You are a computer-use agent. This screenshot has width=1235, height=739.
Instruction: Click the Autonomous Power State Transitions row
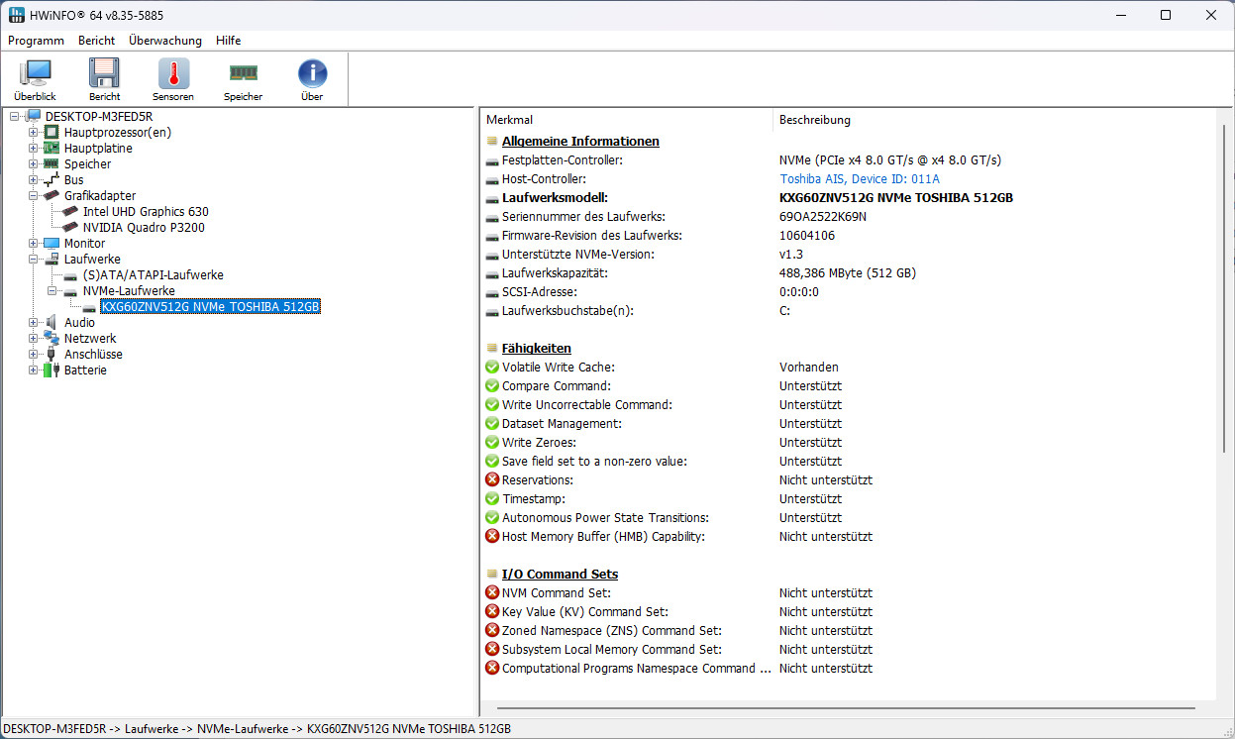tap(848, 518)
